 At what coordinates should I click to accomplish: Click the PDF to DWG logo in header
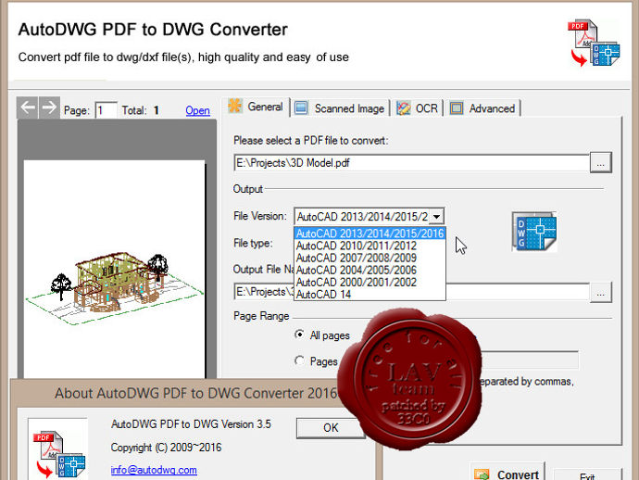coord(594,43)
